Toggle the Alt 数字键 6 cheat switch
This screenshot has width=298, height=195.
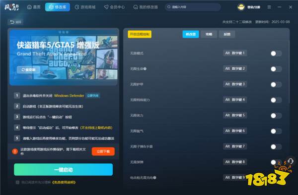[x=276, y=131]
